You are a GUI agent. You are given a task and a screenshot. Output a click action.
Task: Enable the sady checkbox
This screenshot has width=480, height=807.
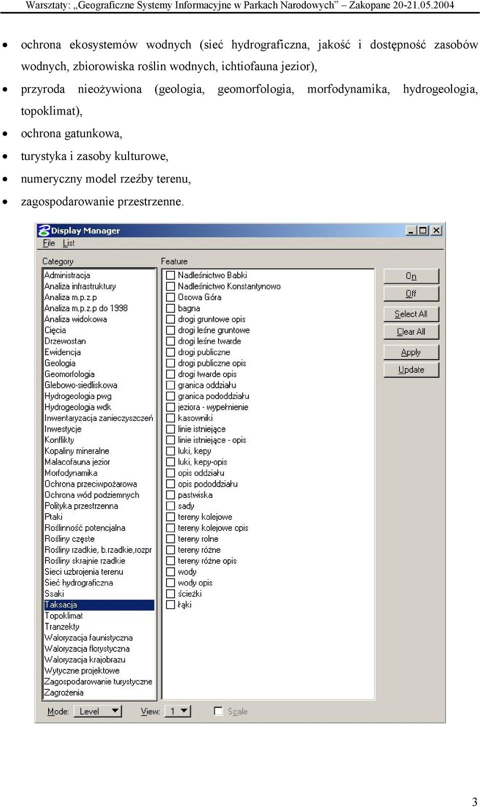170,506
